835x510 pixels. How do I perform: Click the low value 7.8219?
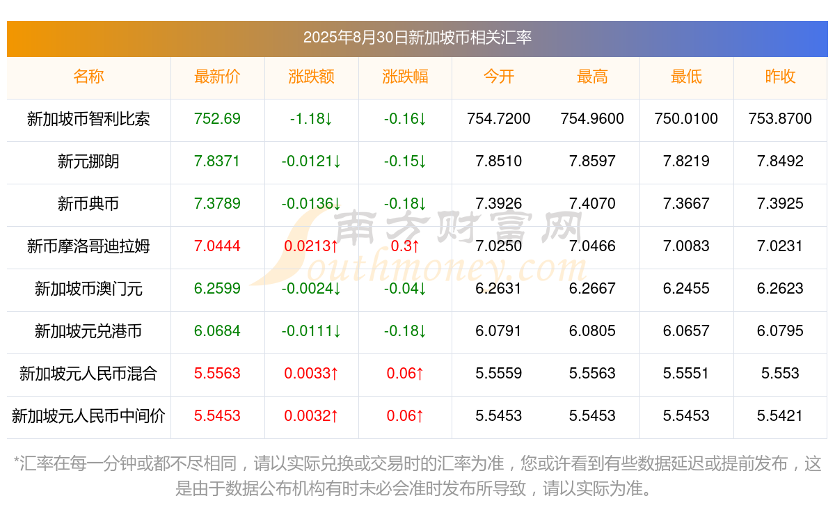pos(686,161)
